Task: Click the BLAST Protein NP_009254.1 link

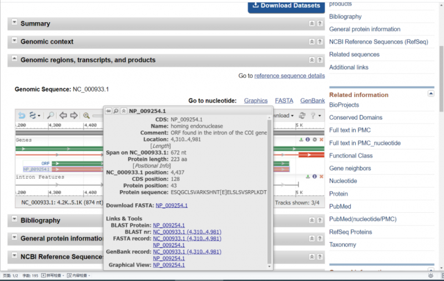Action: click(169, 225)
